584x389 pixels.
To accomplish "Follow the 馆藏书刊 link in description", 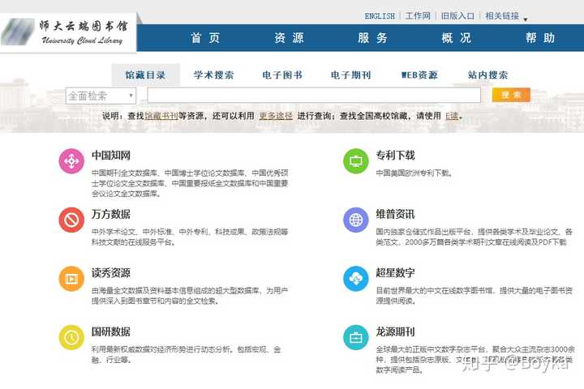I will [161, 116].
